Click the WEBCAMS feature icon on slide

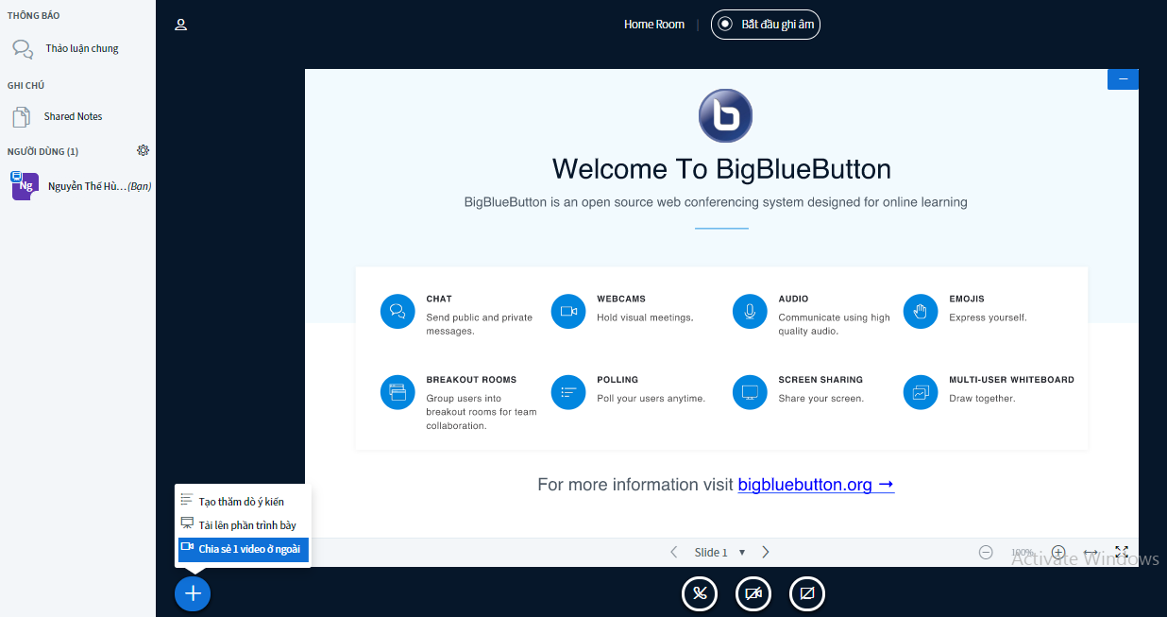pos(568,311)
